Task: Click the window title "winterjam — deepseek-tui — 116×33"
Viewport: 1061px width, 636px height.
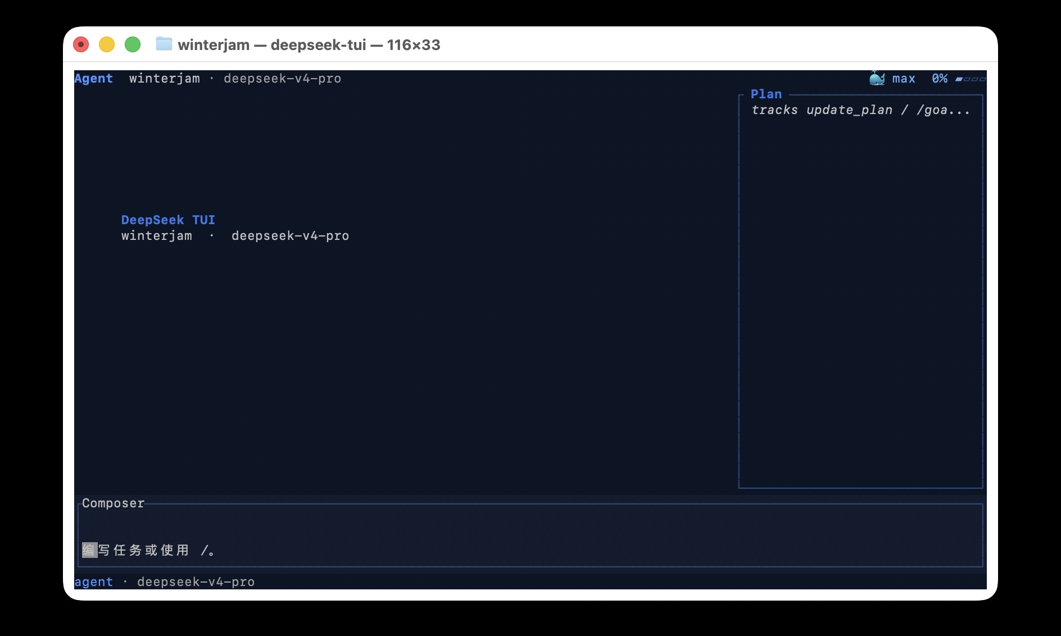Action: coord(309,44)
